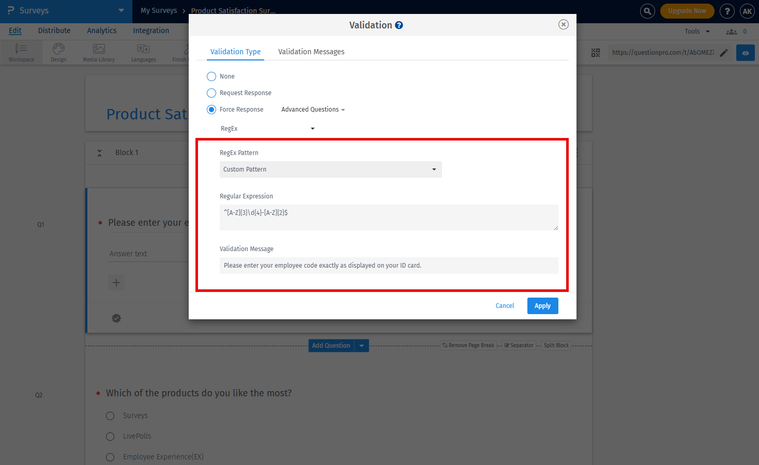759x465 pixels.
Task: Click inside the Regular Expression input field
Action: pyautogui.click(x=388, y=217)
